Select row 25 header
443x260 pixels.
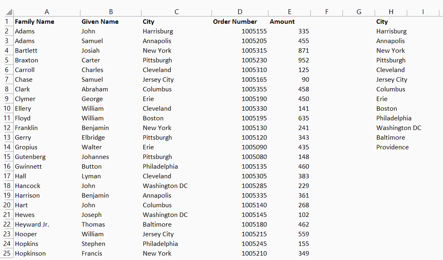coord(7,253)
